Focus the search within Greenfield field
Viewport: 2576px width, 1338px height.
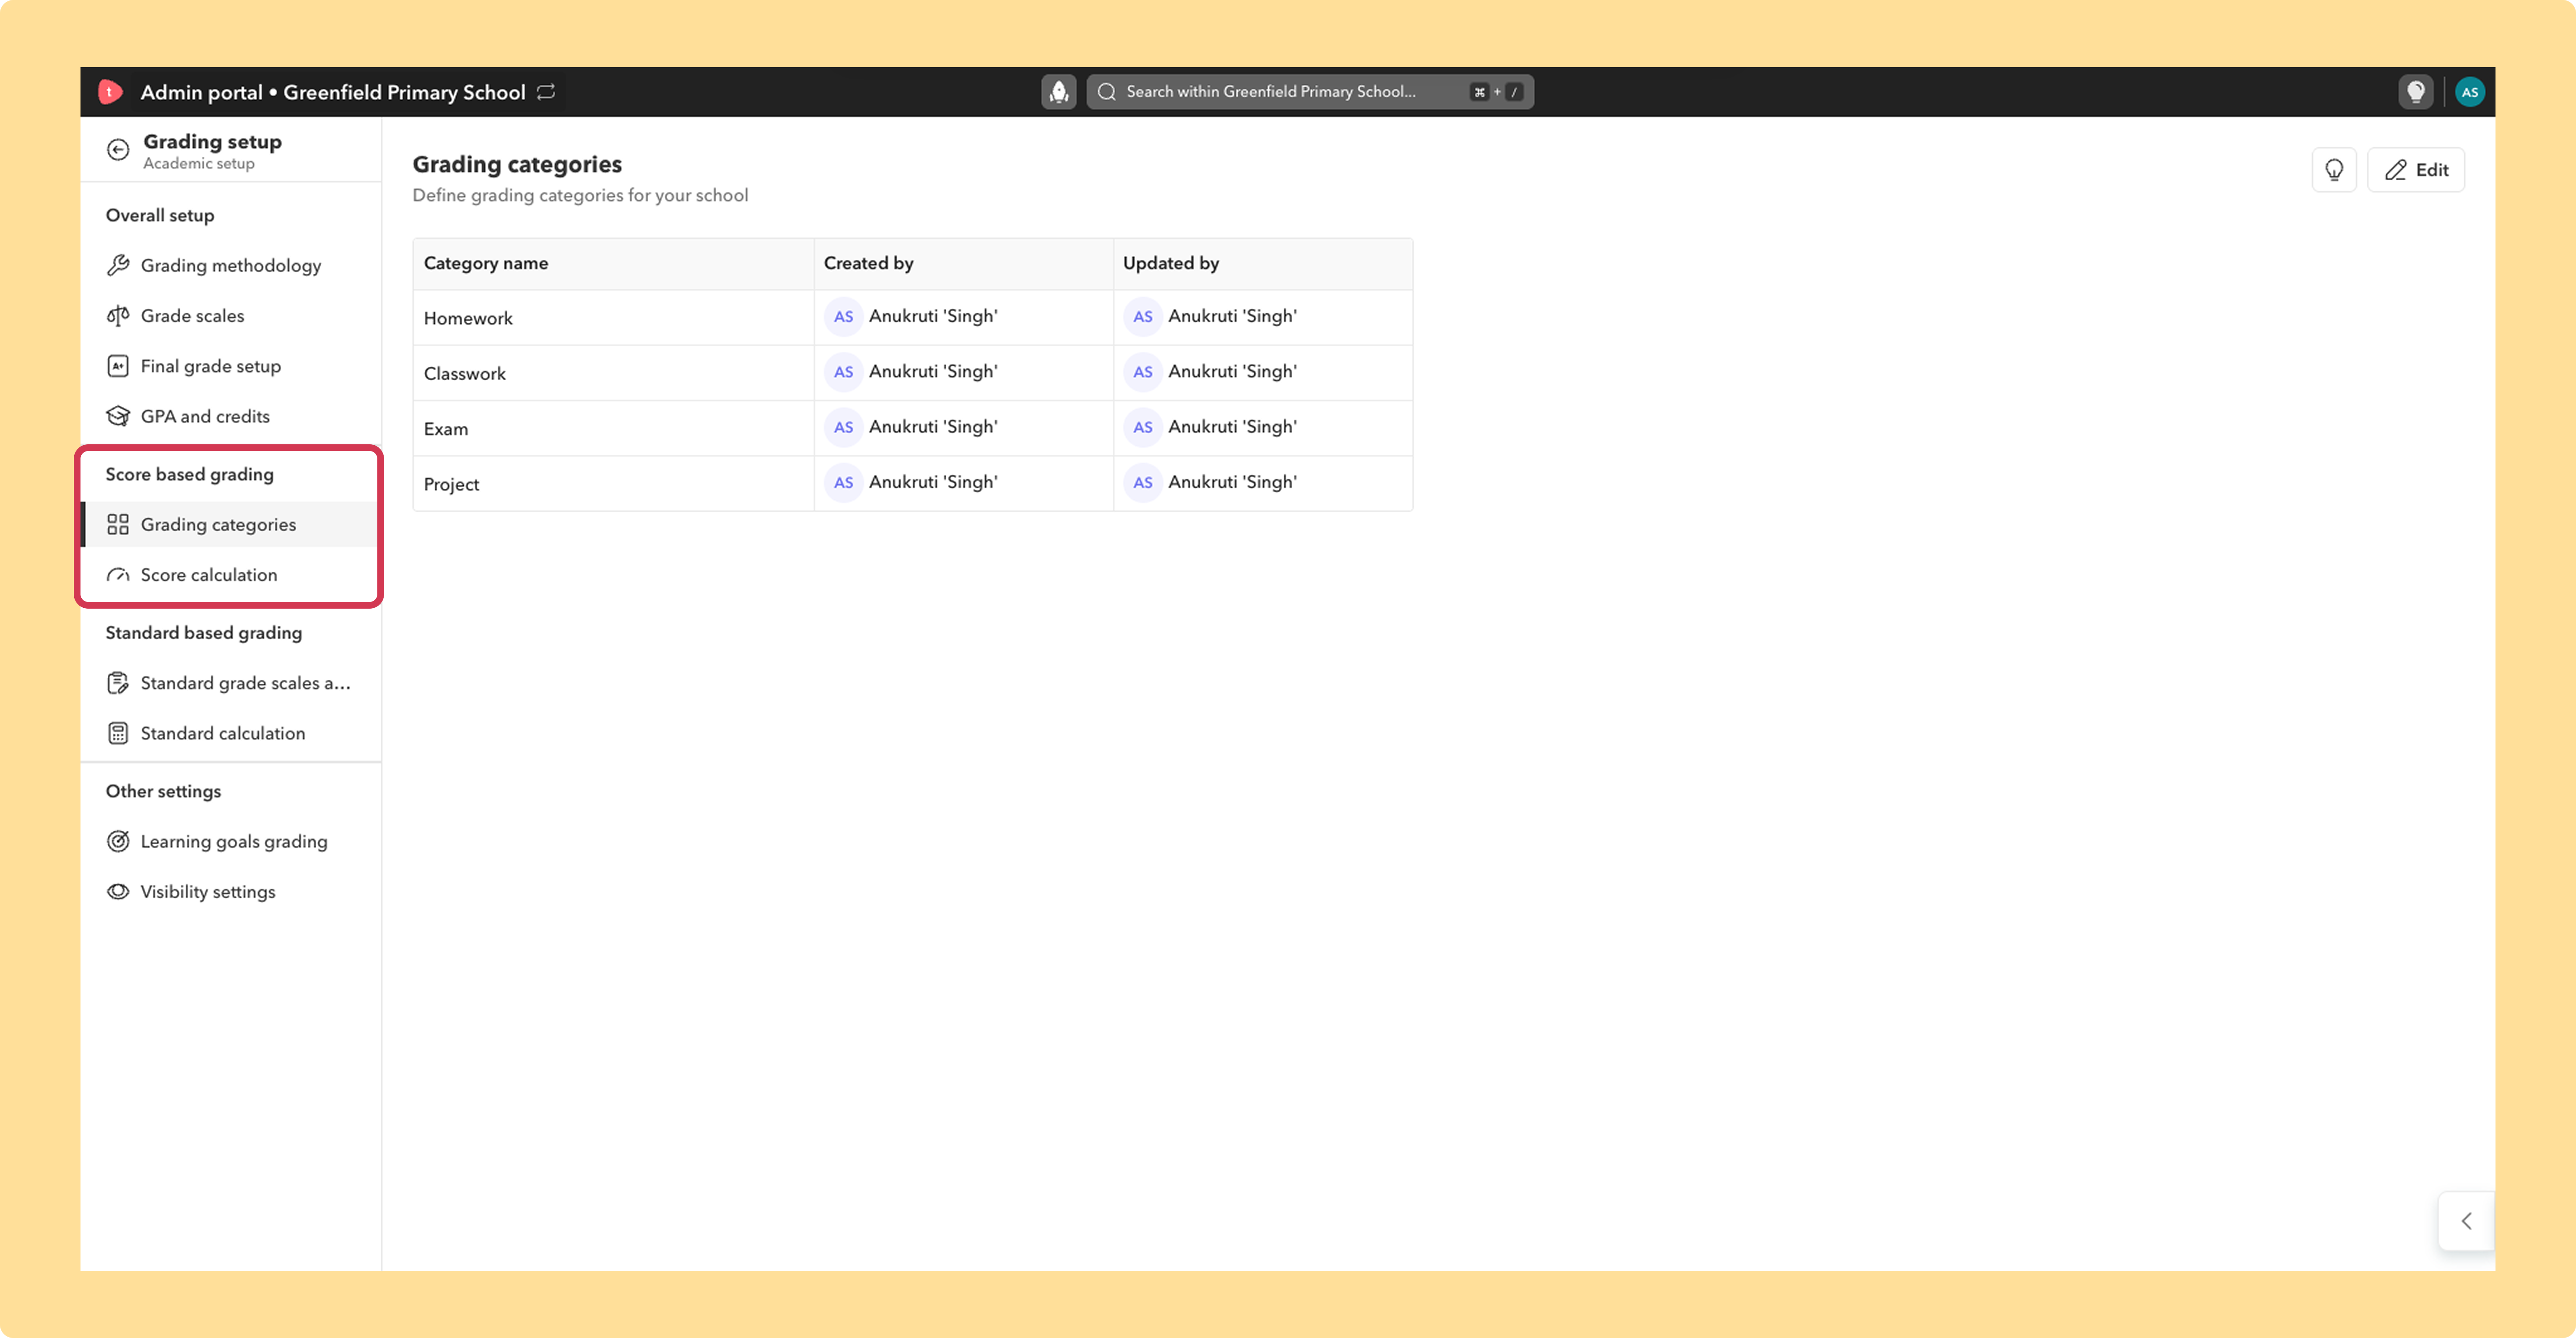1310,92
